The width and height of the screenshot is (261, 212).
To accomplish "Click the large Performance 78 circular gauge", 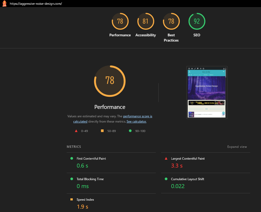I will pyautogui.click(x=110, y=81).
